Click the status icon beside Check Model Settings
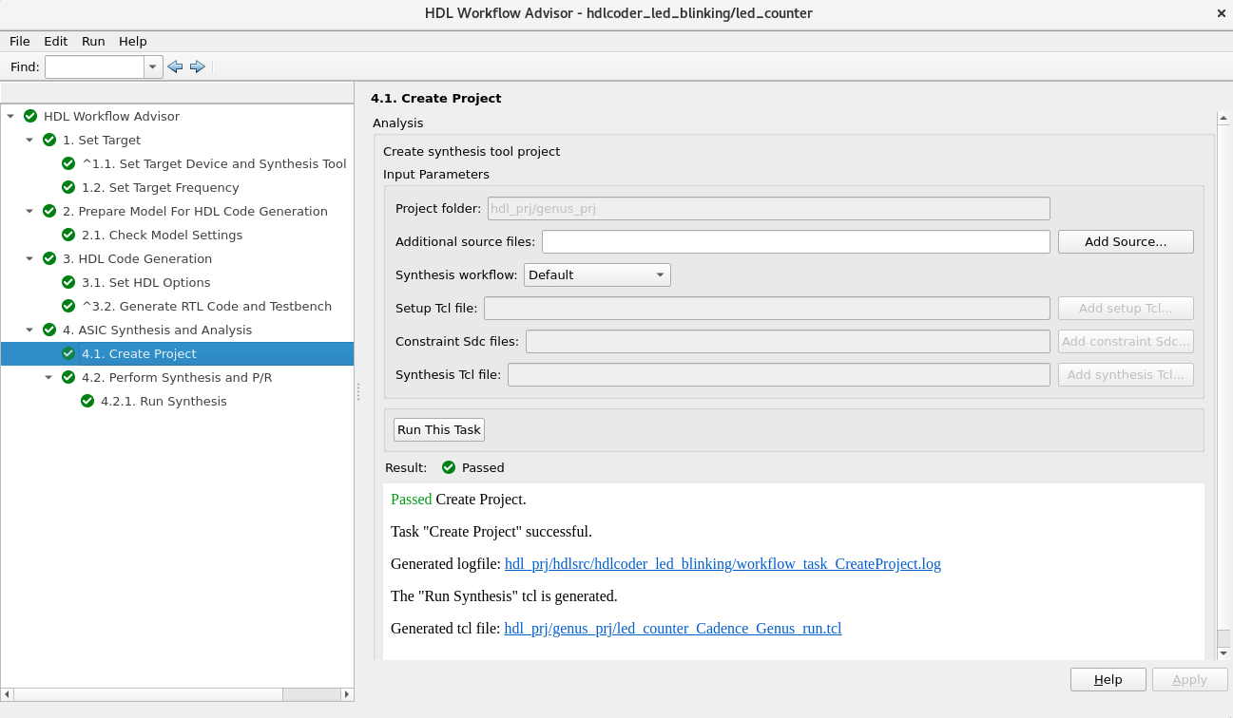 (x=67, y=235)
